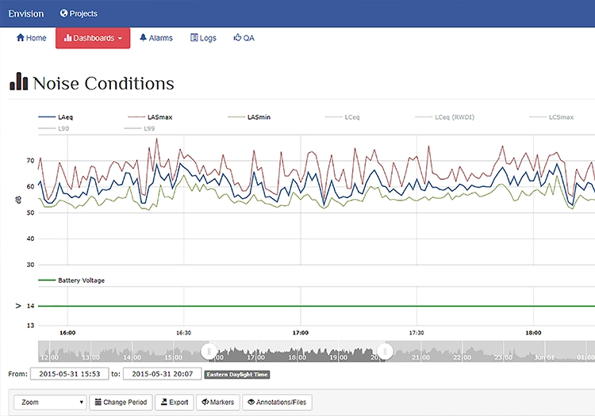Click the 22:00 mark in navigator
595x416 pixels.
tap(462, 357)
